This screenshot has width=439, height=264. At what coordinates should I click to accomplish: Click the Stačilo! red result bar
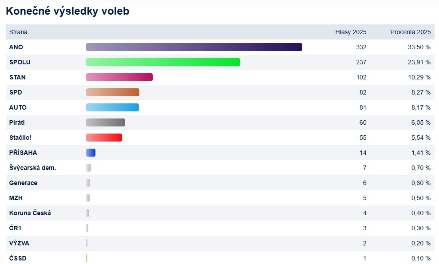point(104,138)
